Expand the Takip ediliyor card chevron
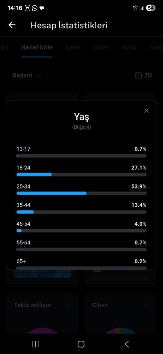Image resolution: width=163 pixels, height=354 pixels. point(68,305)
